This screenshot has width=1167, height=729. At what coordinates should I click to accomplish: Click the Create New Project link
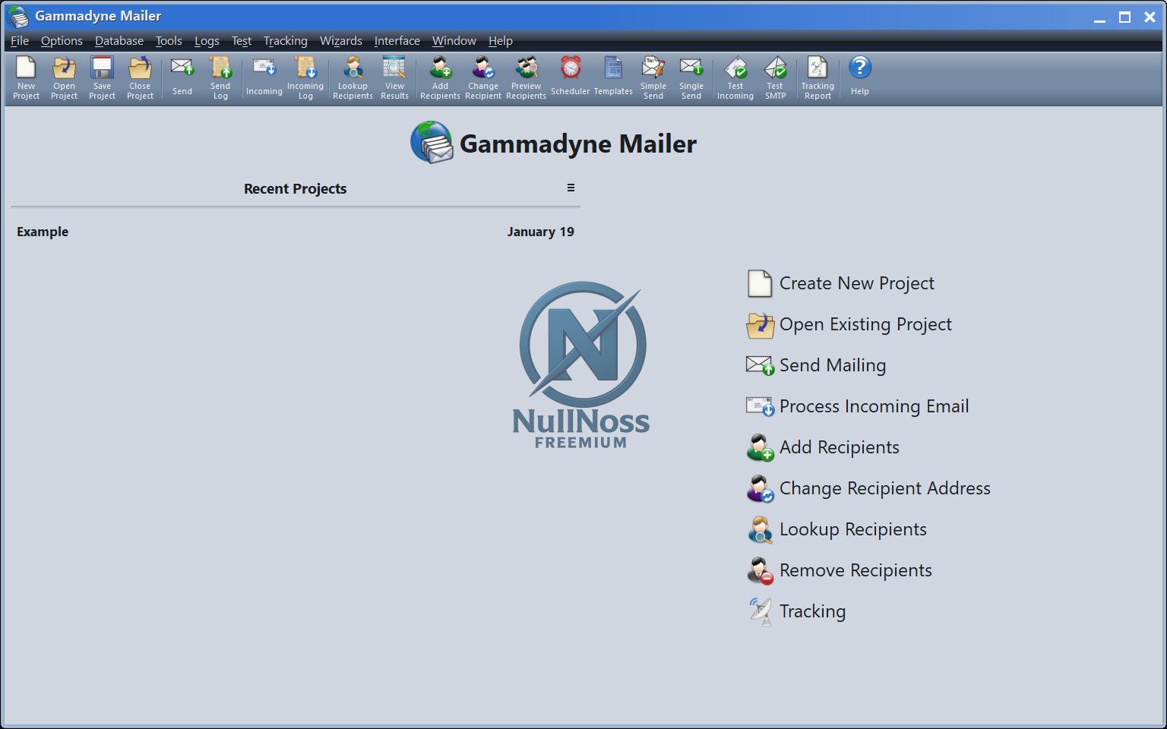(x=856, y=283)
